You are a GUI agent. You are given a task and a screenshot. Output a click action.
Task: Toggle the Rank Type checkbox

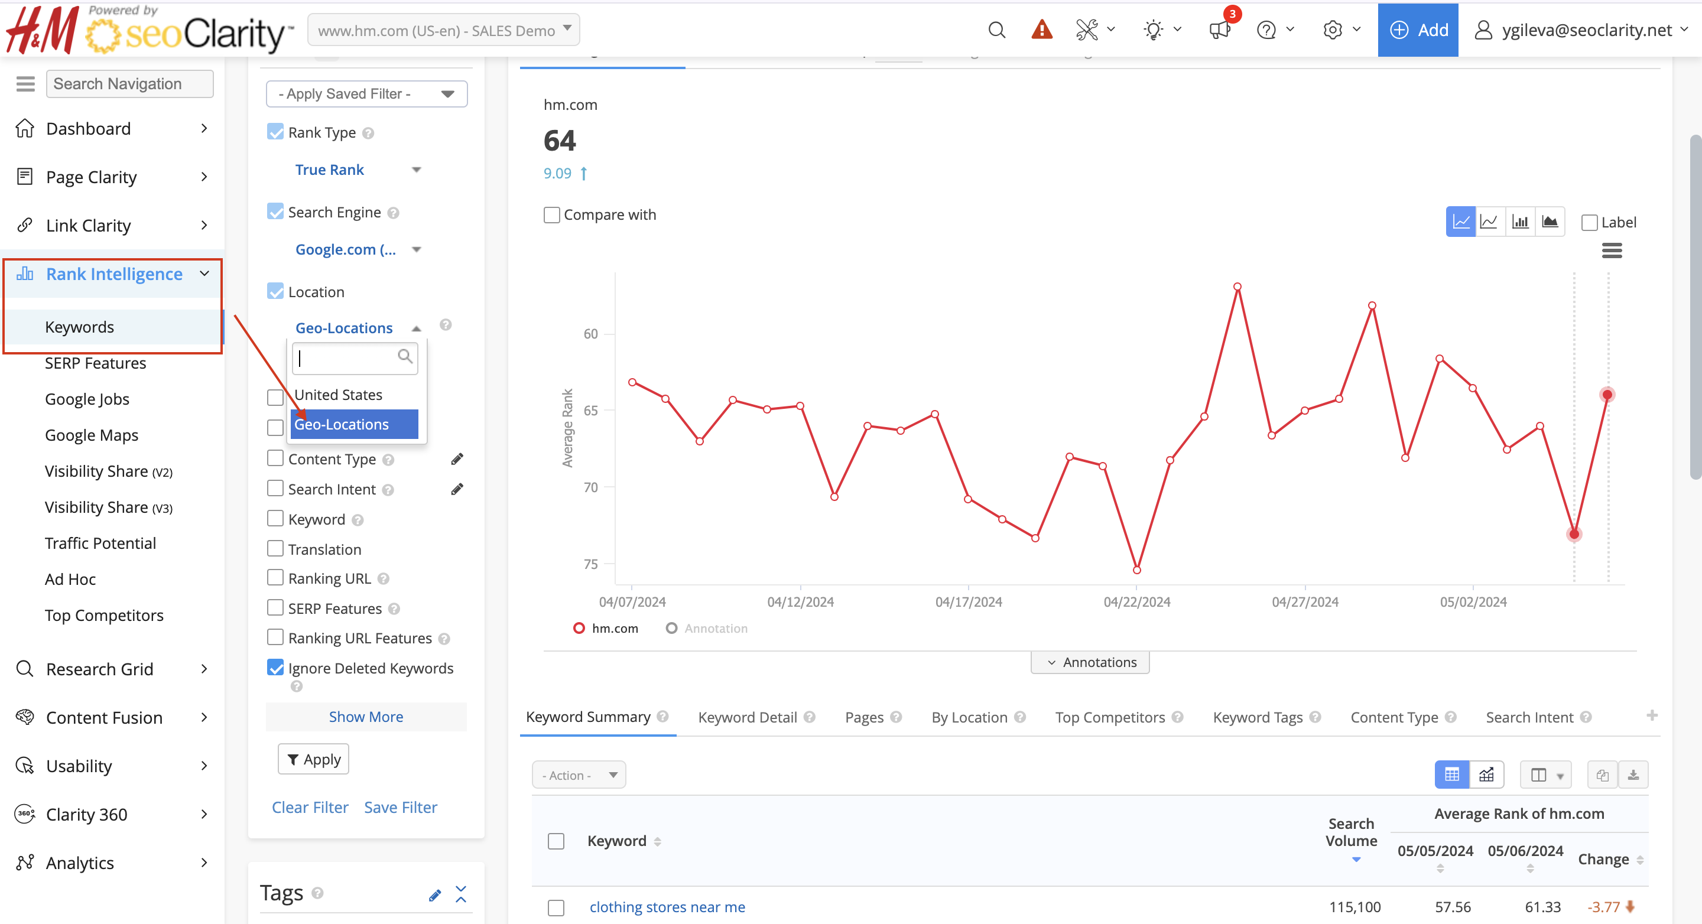click(275, 132)
